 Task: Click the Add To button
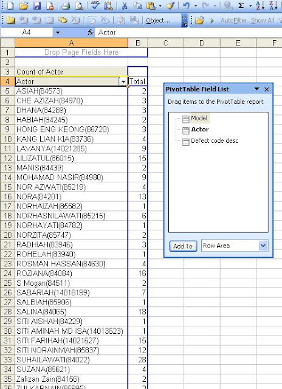point(183,246)
